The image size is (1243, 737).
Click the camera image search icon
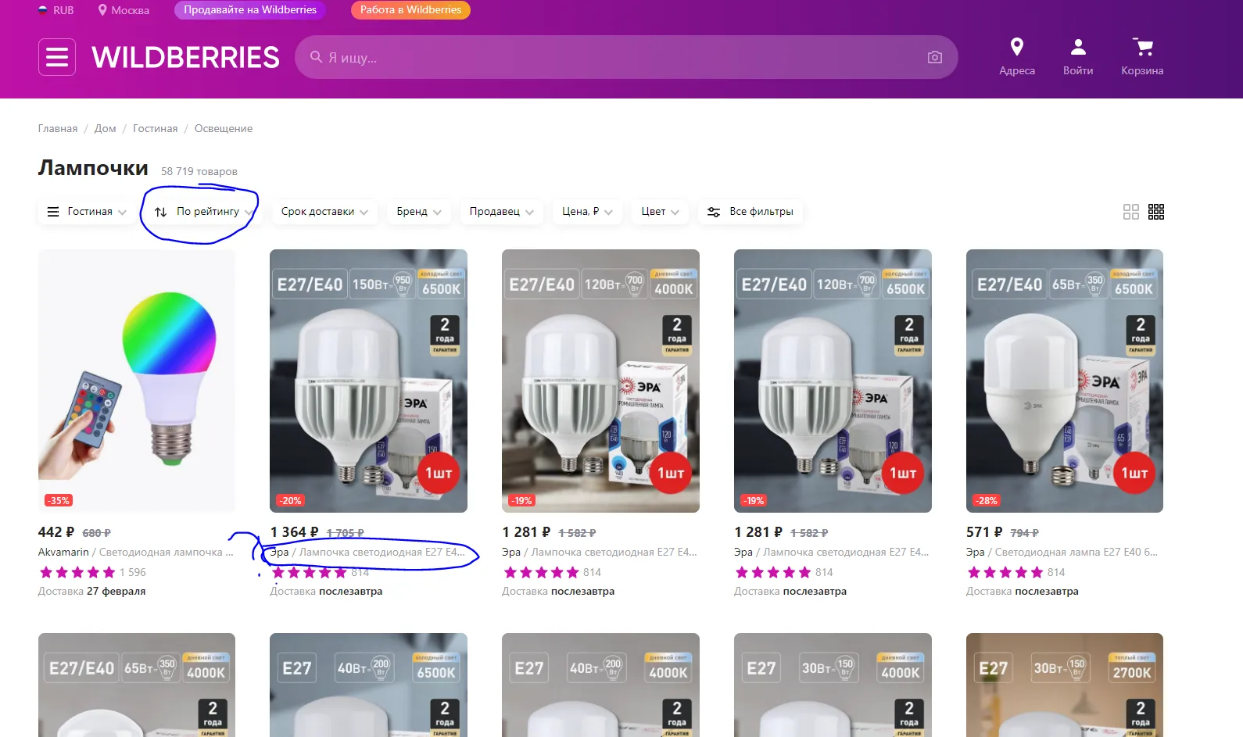[934, 57]
